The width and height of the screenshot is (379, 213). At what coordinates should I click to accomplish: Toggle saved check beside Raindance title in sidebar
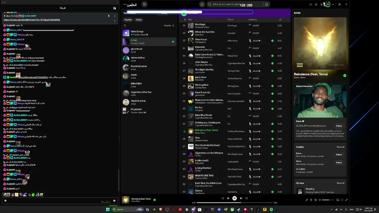point(345,75)
